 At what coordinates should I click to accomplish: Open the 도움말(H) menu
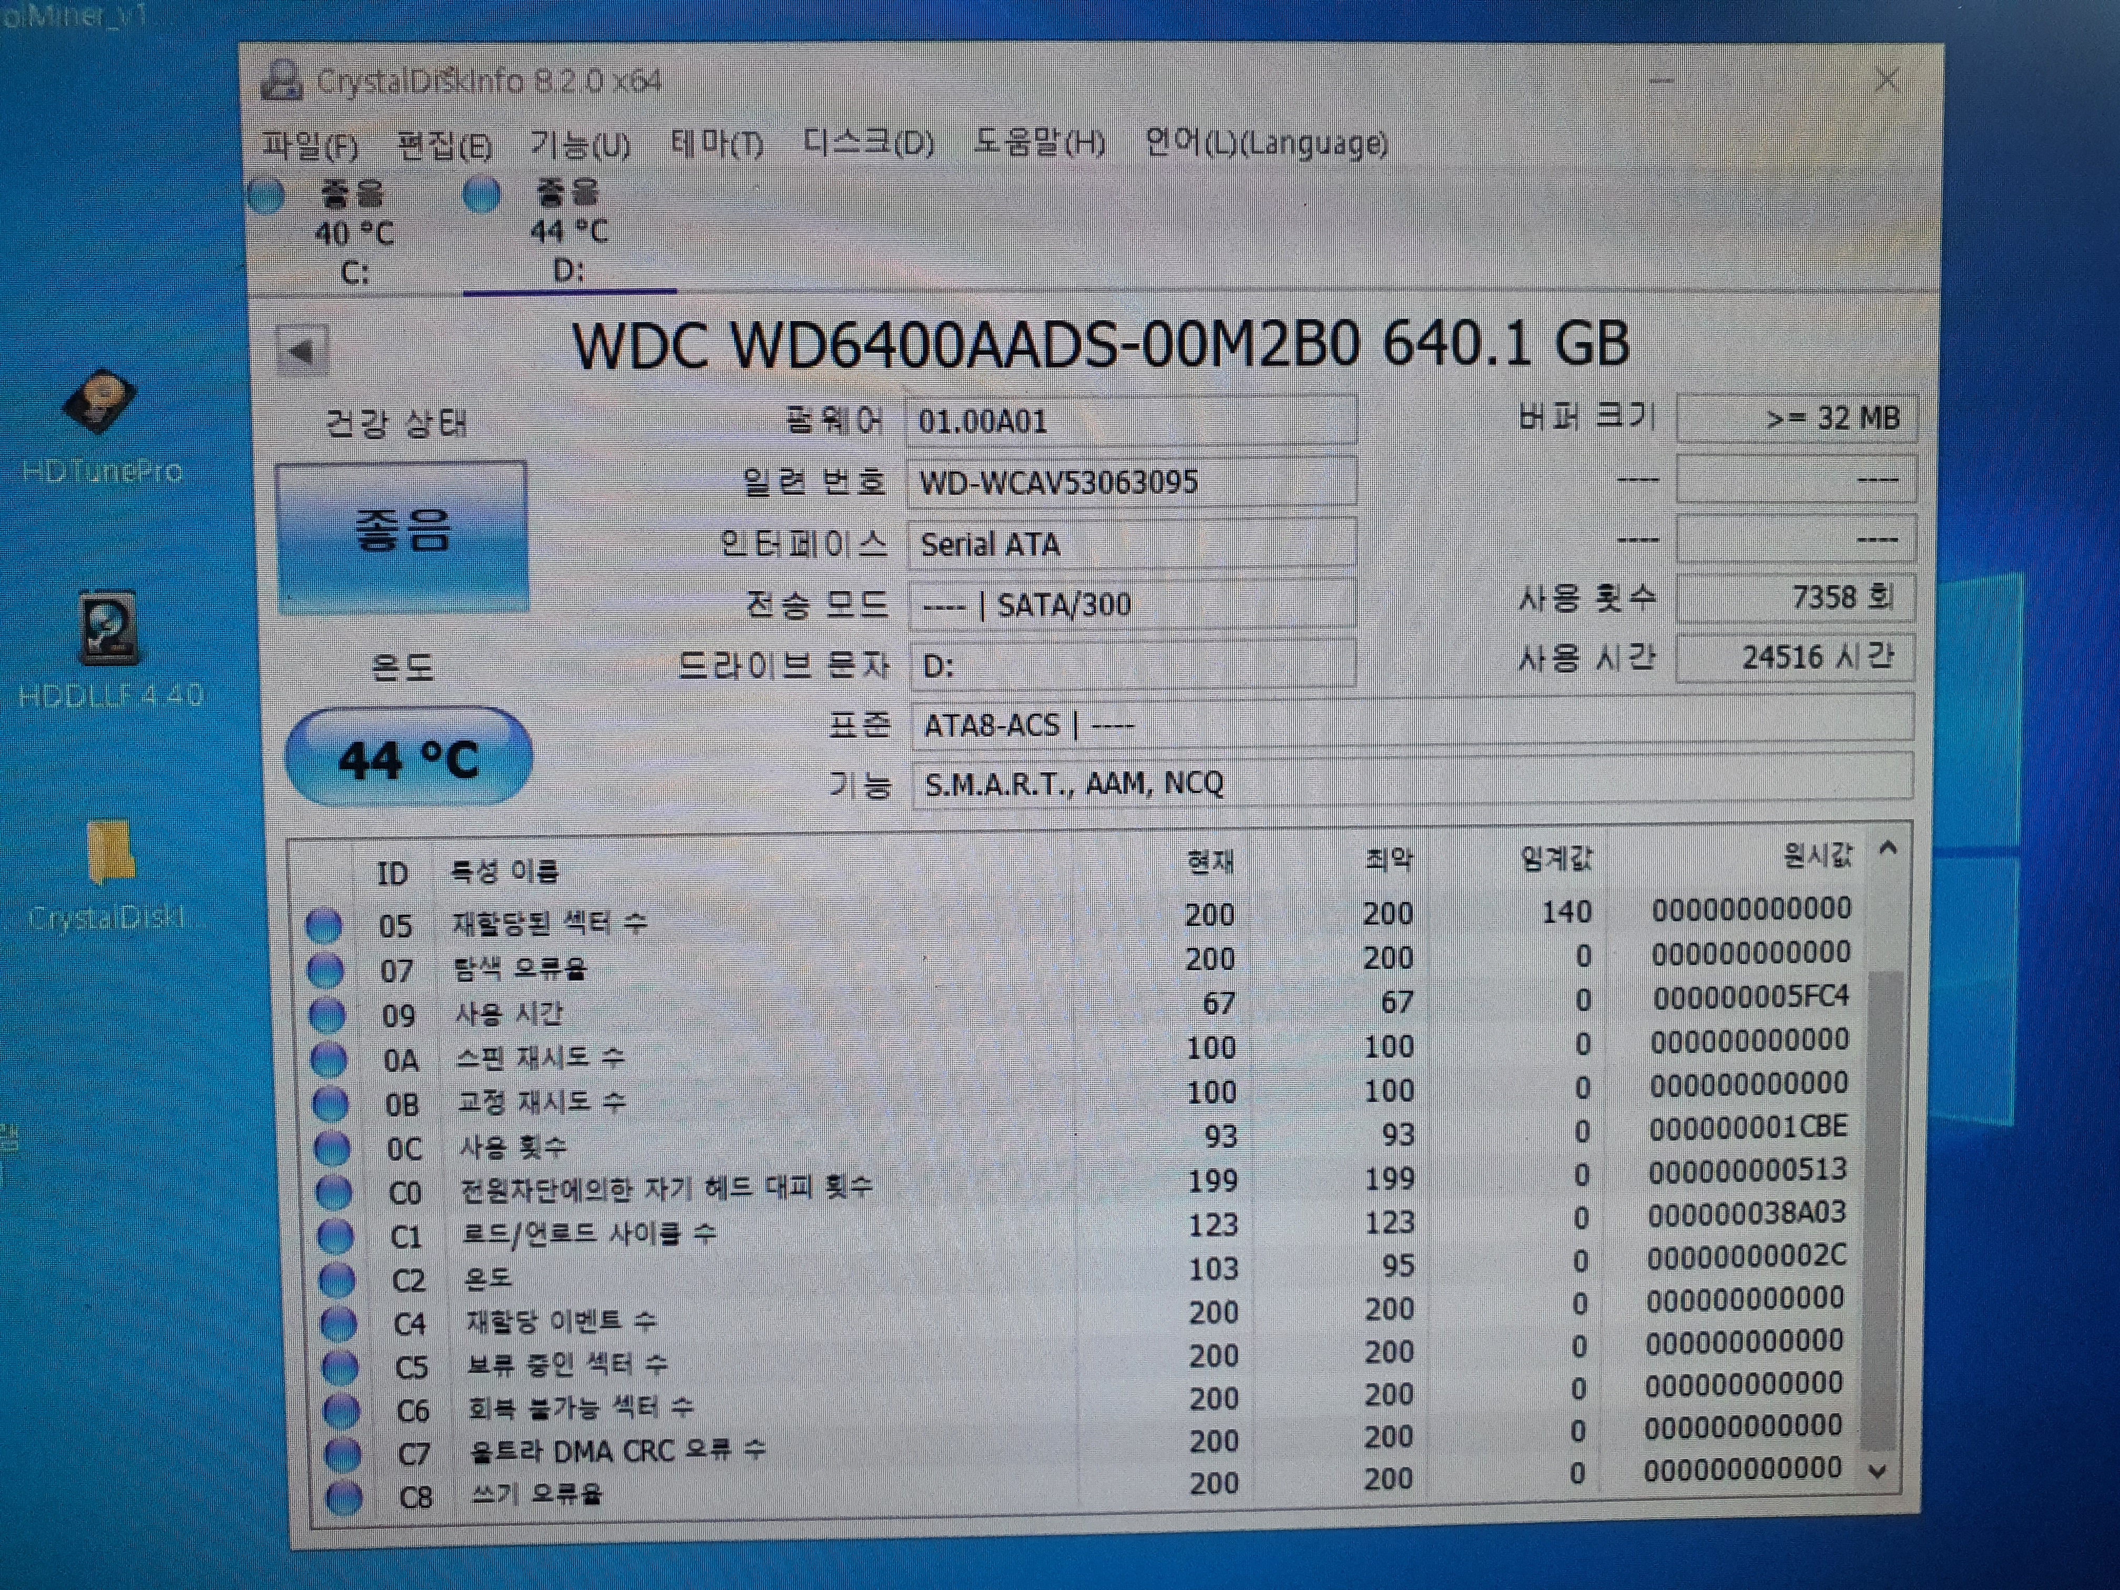(1040, 143)
